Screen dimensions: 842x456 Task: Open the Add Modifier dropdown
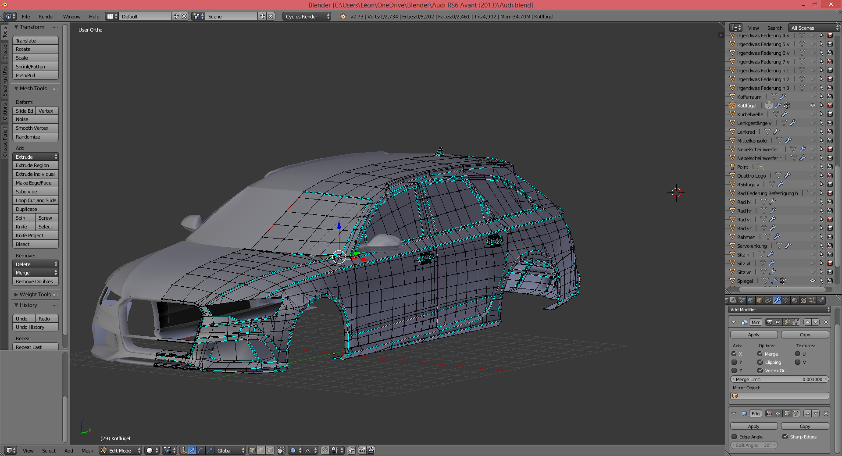pyautogui.click(x=780, y=310)
